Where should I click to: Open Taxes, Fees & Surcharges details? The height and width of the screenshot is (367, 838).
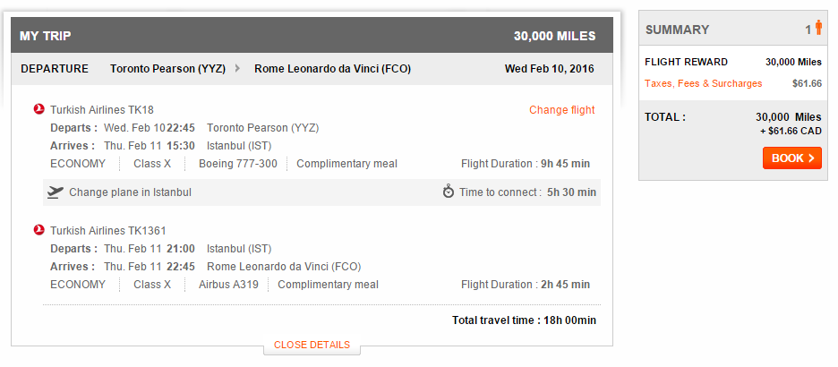[704, 83]
